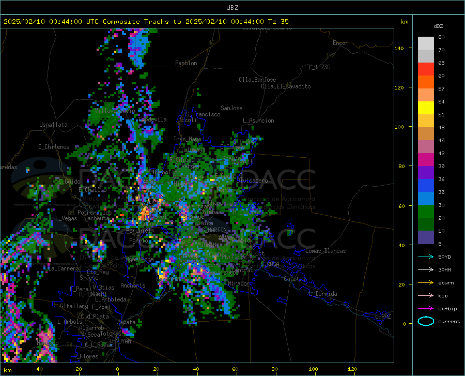Click the Mirador map label

coord(238,284)
